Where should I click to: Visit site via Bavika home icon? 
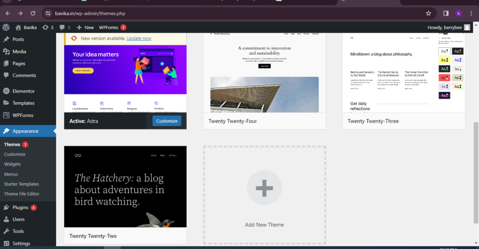coord(18,28)
